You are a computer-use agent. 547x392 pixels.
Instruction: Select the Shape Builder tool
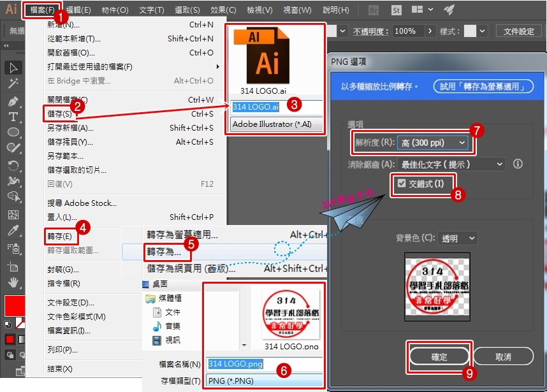click(x=13, y=197)
